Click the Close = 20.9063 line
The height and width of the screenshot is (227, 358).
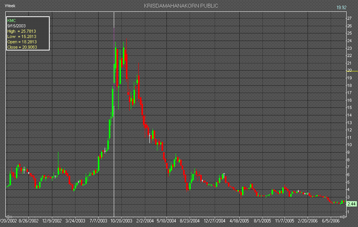coord(22,47)
